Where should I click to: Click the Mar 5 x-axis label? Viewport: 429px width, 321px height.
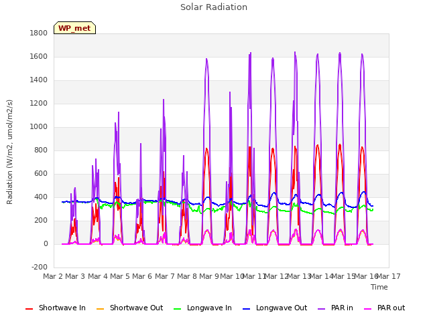tap(120, 276)
